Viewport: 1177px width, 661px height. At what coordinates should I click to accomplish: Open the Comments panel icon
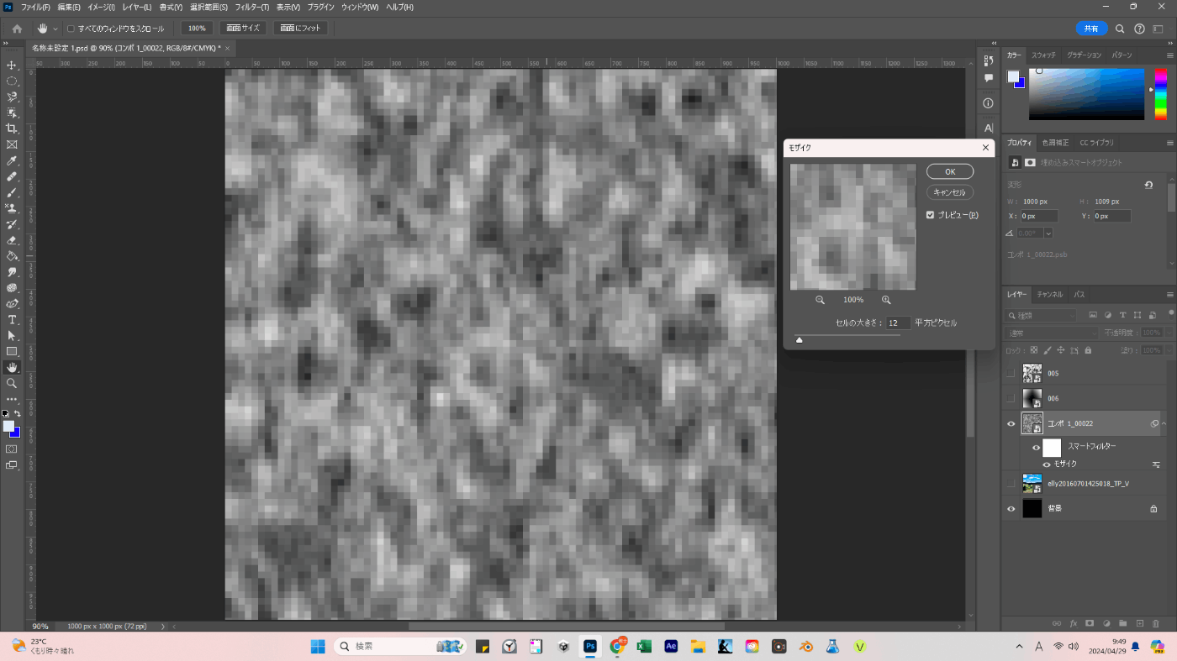click(988, 78)
